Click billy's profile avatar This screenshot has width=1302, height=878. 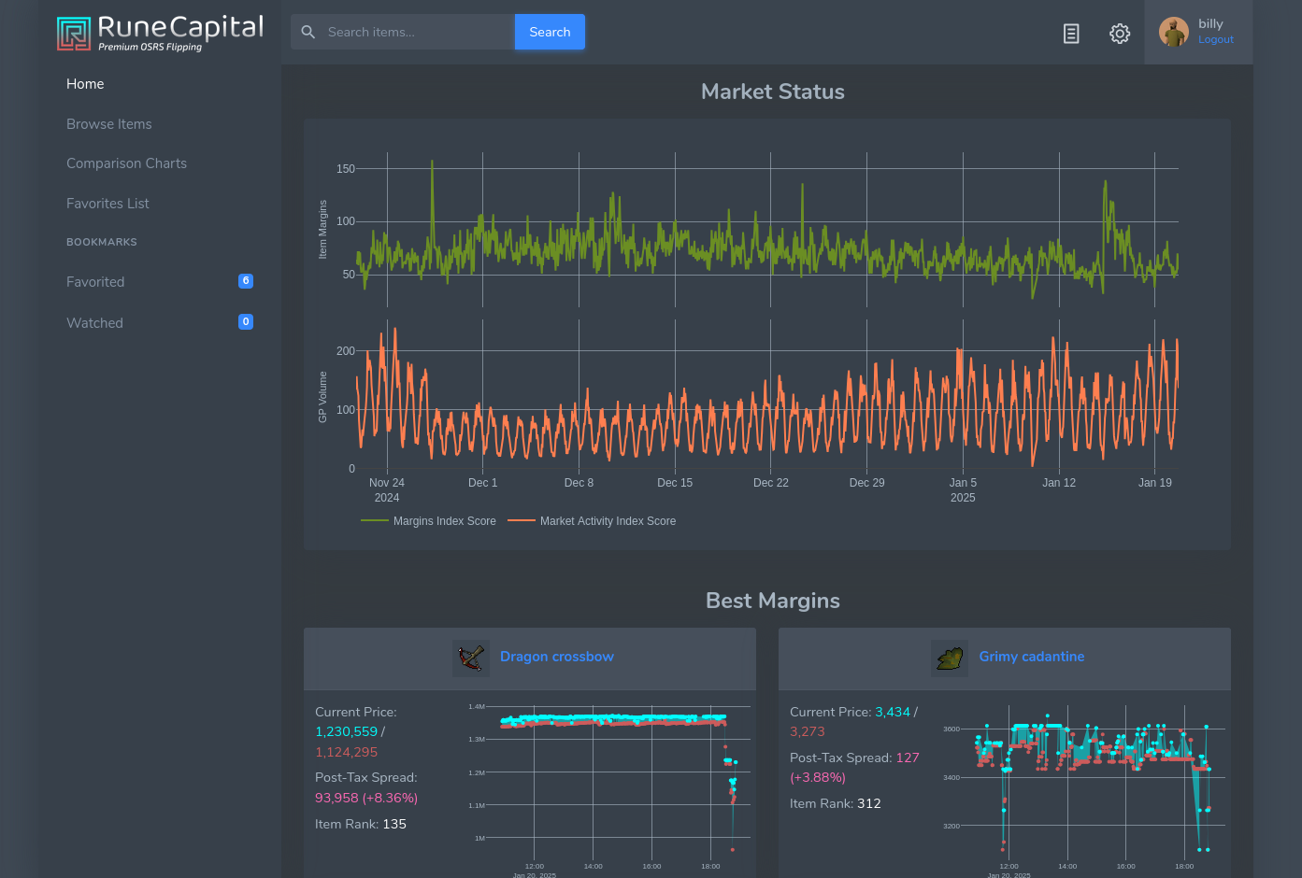tap(1174, 32)
